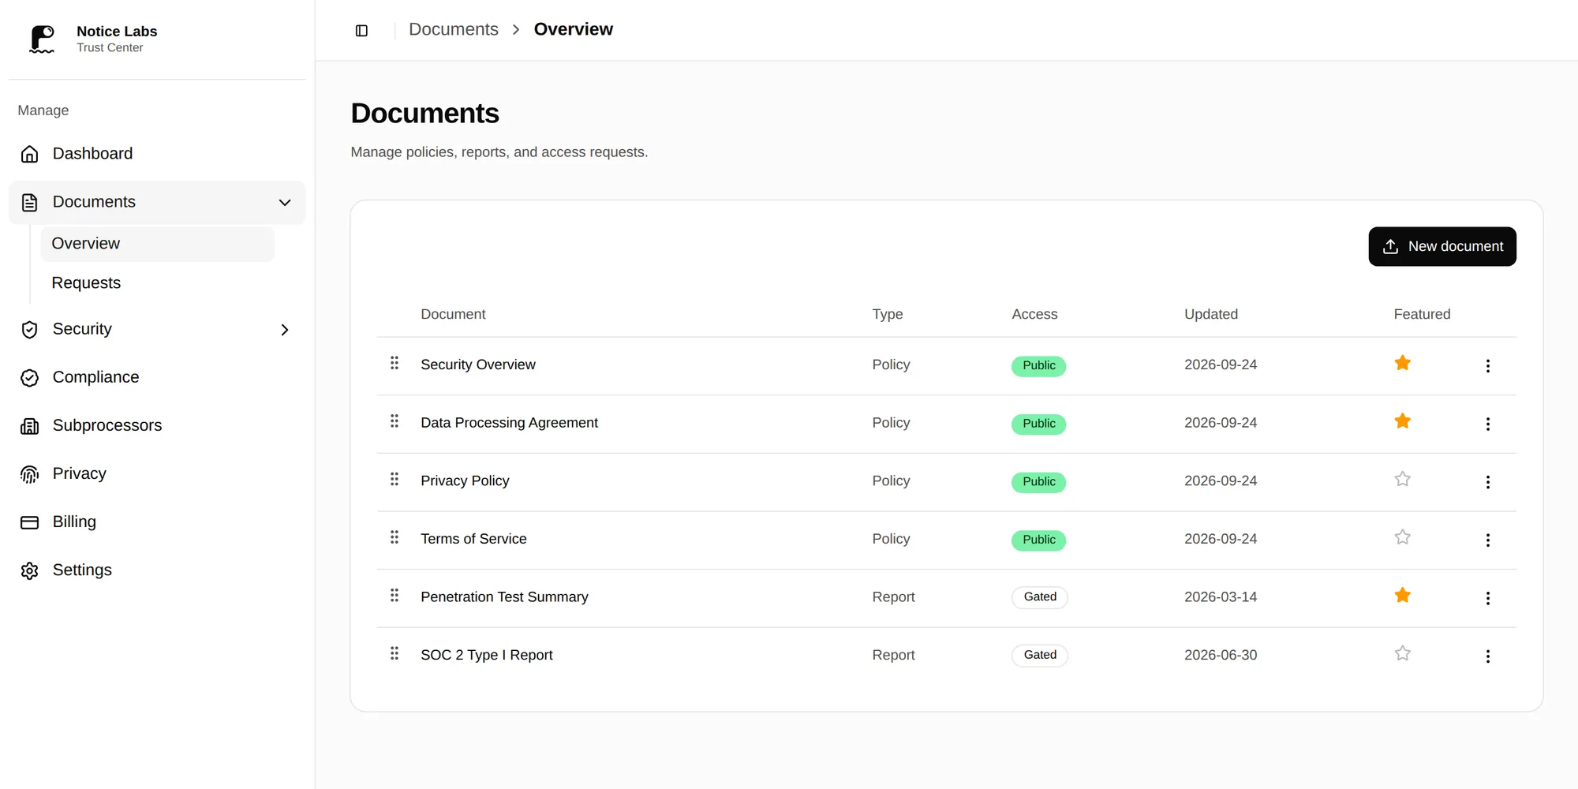
Task: Click the Featured column header
Action: coord(1422,314)
